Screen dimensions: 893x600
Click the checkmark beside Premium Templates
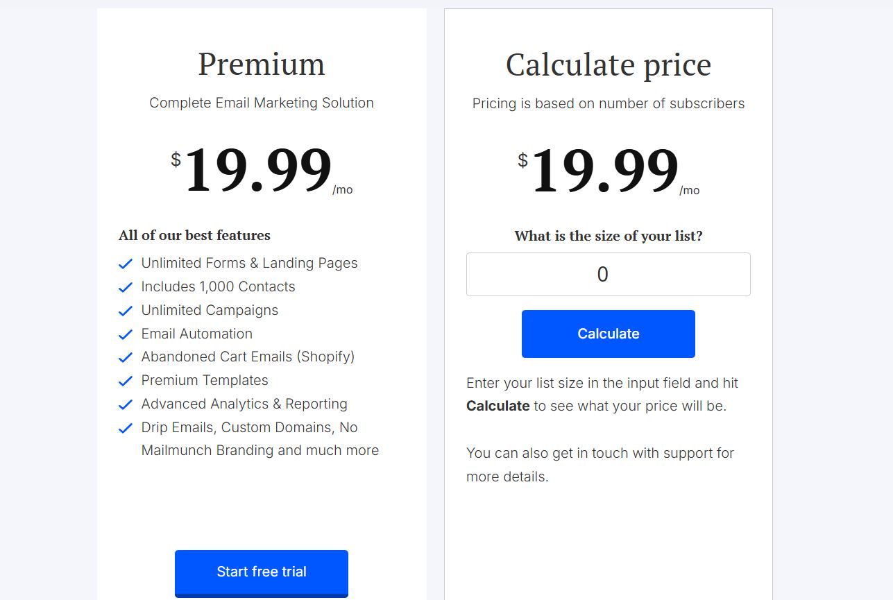point(126,381)
